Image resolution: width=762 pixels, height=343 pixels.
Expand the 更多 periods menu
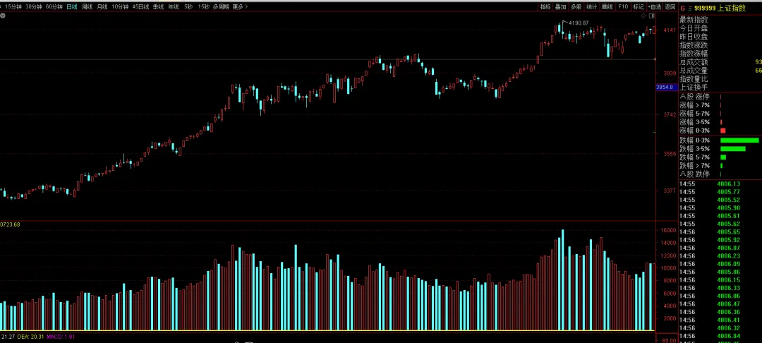[240, 7]
